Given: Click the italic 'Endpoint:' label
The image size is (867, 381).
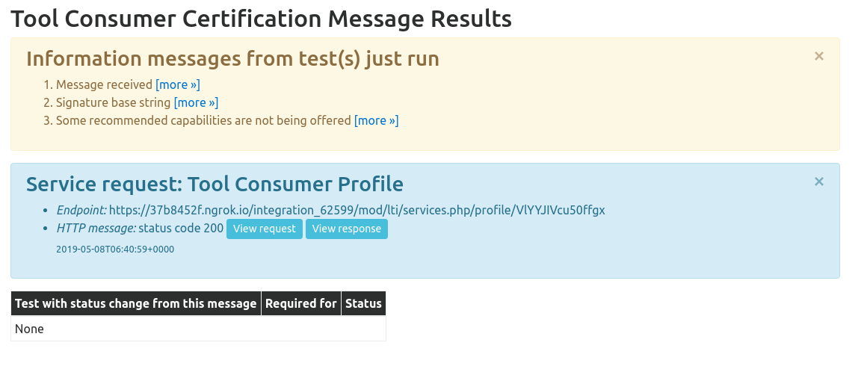Looking at the screenshot, I should (x=81, y=210).
